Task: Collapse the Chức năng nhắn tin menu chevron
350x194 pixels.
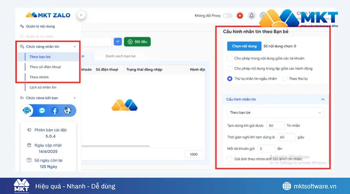Action: [75, 47]
